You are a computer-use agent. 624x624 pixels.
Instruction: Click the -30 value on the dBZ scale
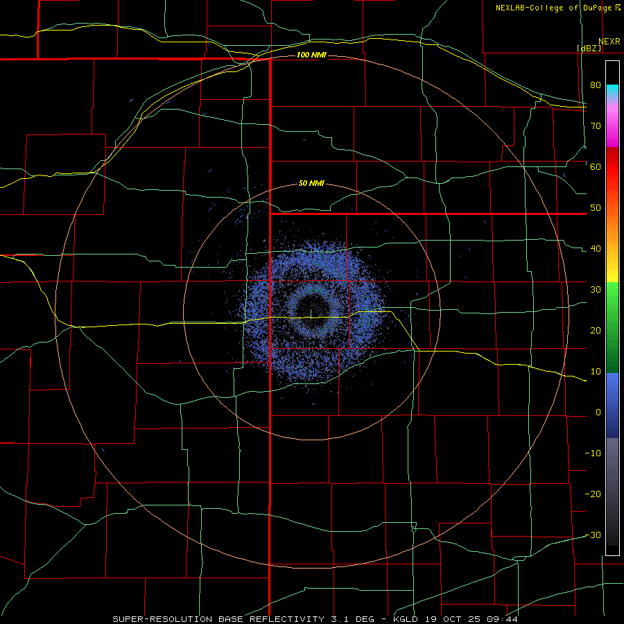click(593, 535)
